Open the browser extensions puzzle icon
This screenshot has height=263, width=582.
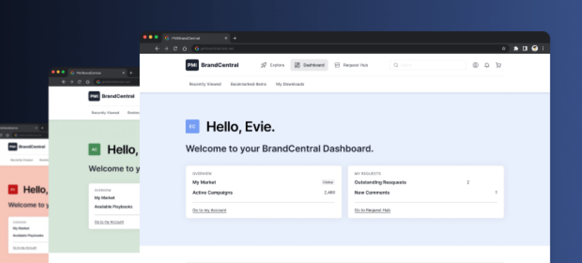click(x=516, y=48)
